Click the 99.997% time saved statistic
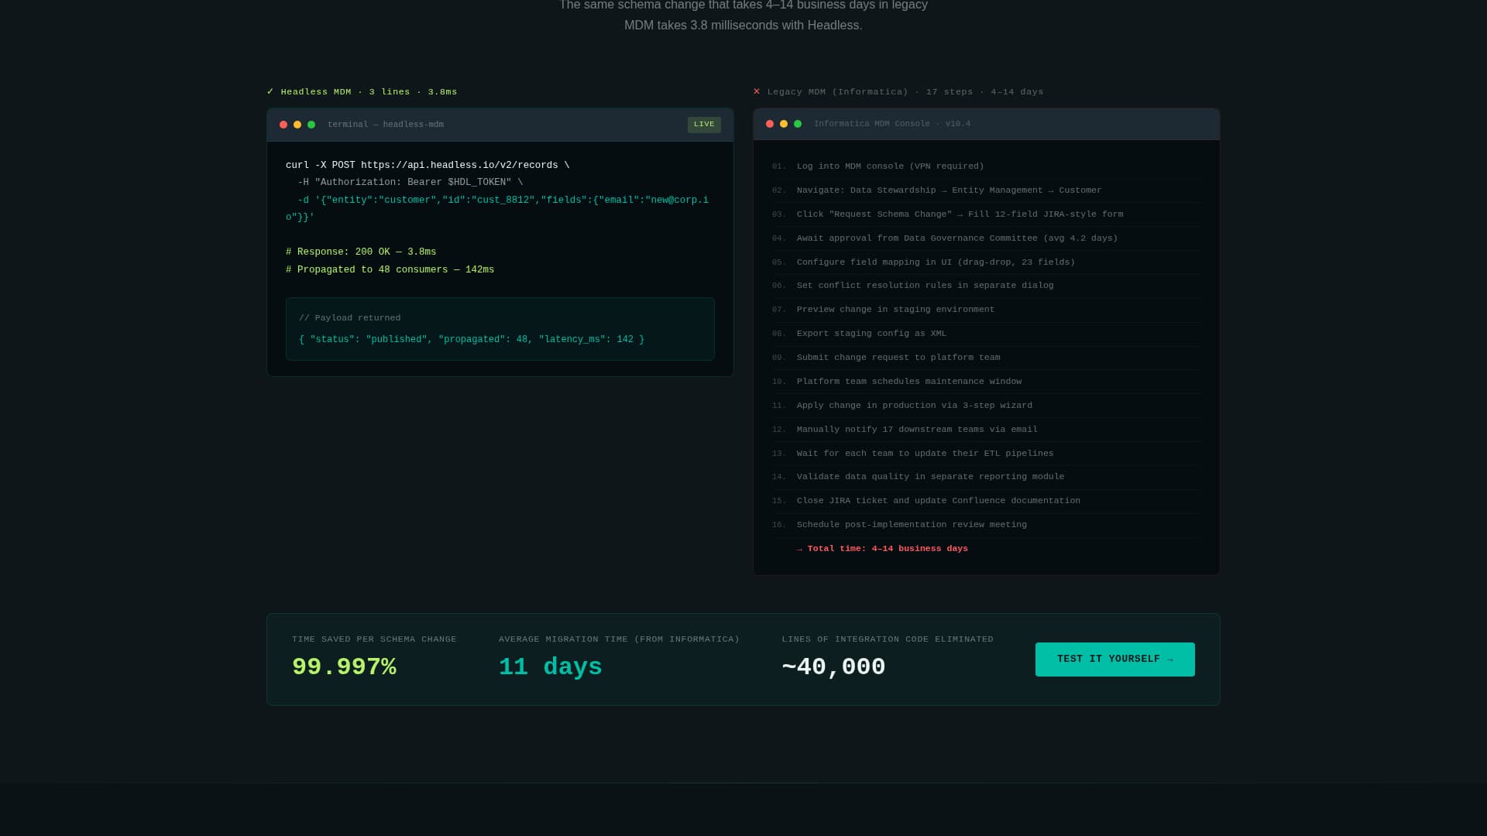This screenshot has width=1487, height=836. coord(344,666)
